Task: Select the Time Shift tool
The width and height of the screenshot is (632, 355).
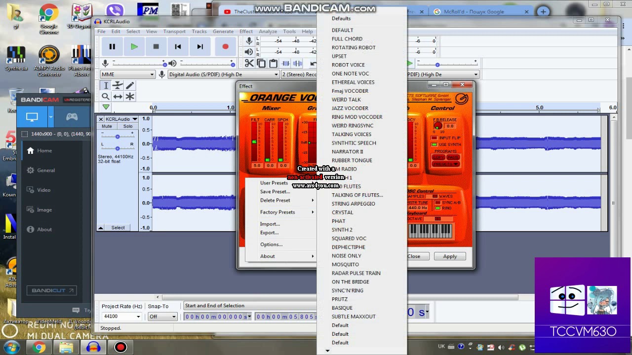Action: pos(118,97)
